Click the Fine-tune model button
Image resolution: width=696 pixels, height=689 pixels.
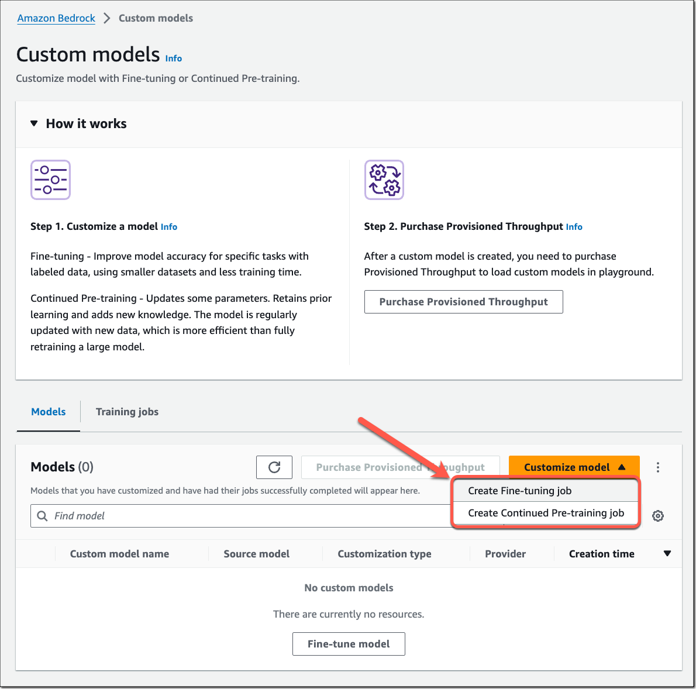[349, 644]
